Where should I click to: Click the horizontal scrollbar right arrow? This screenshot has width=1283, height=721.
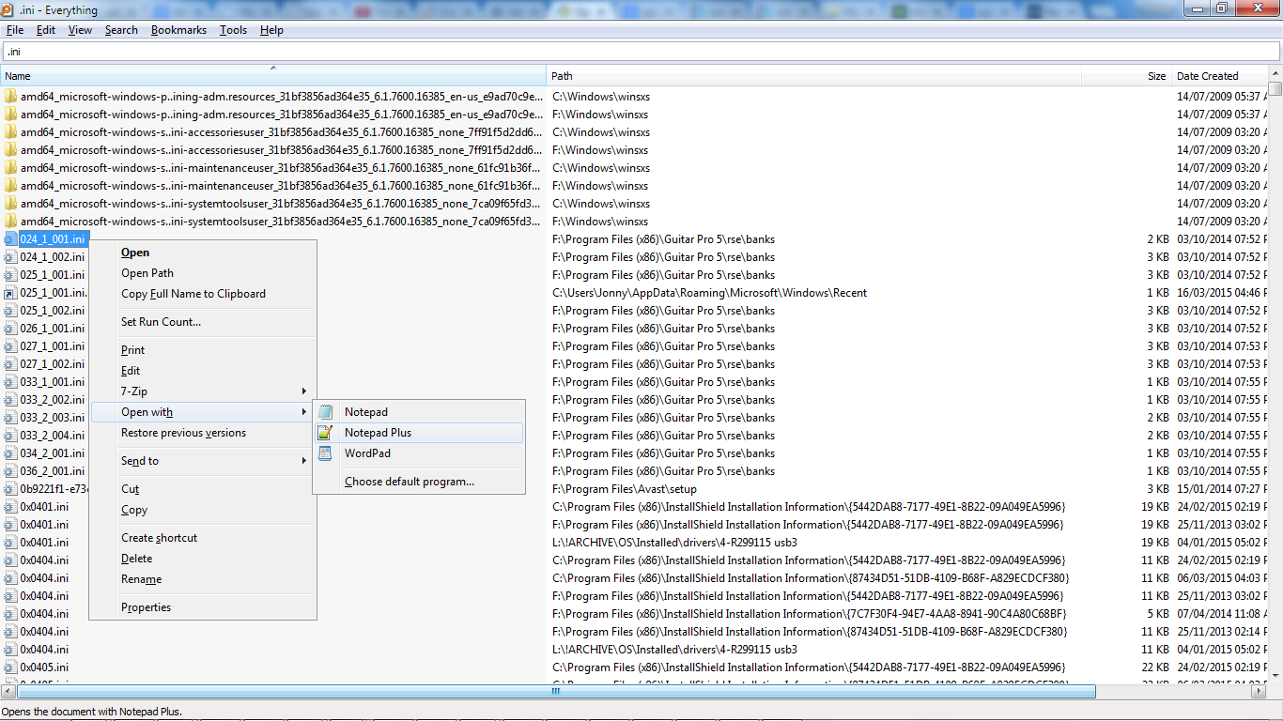[x=1259, y=692]
